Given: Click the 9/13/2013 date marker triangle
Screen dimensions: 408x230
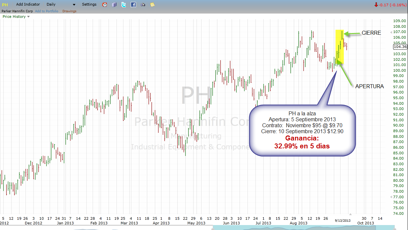Looking at the screenshot, I should [350, 214].
